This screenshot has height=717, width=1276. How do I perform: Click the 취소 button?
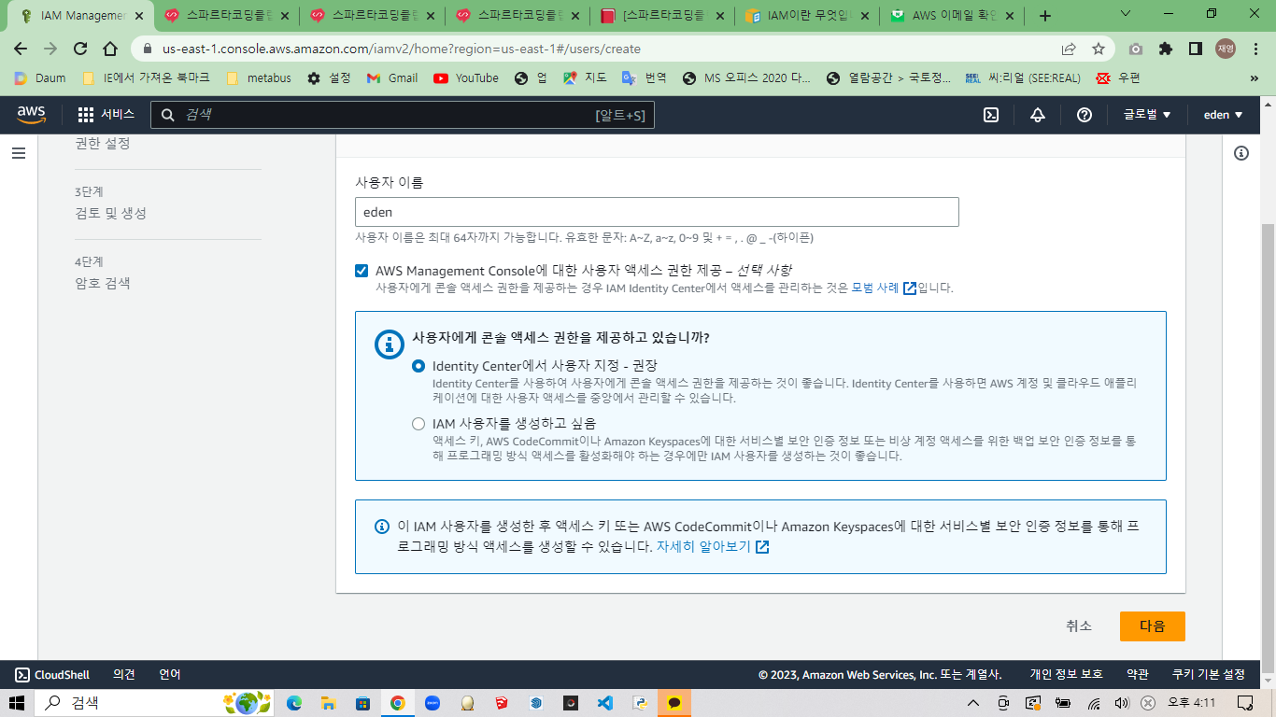coord(1079,626)
